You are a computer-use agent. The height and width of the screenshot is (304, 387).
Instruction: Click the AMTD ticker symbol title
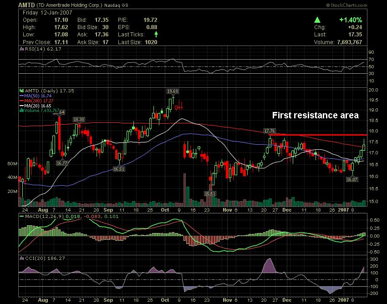tap(27, 5)
